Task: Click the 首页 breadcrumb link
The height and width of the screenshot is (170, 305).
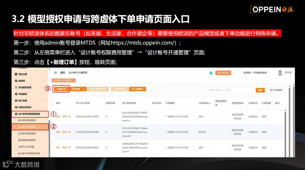Action: point(62,73)
